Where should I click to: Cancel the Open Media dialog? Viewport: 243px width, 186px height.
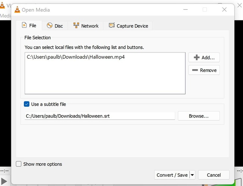tap(214, 175)
